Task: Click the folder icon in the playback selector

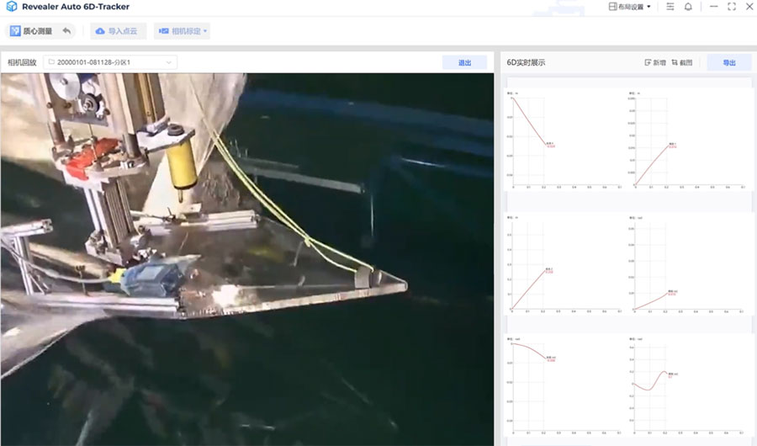Action: click(x=51, y=61)
